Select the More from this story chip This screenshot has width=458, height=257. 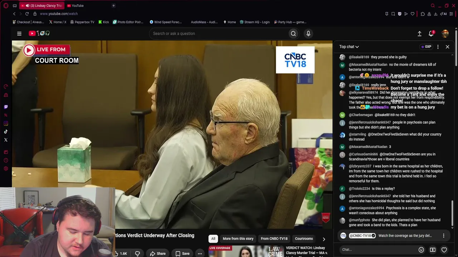click(x=238, y=238)
